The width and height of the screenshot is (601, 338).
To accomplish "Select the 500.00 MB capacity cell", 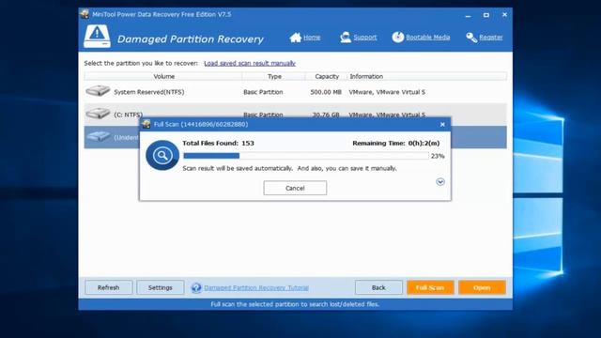I will click(326, 92).
